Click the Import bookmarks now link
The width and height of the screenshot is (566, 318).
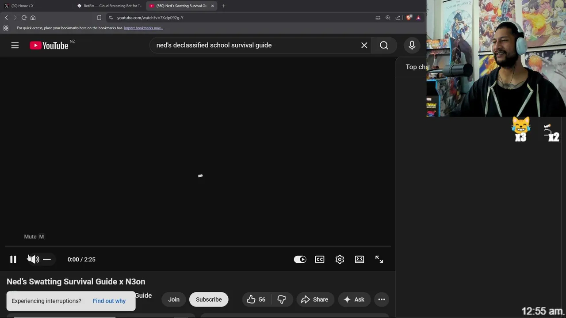(143, 28)
